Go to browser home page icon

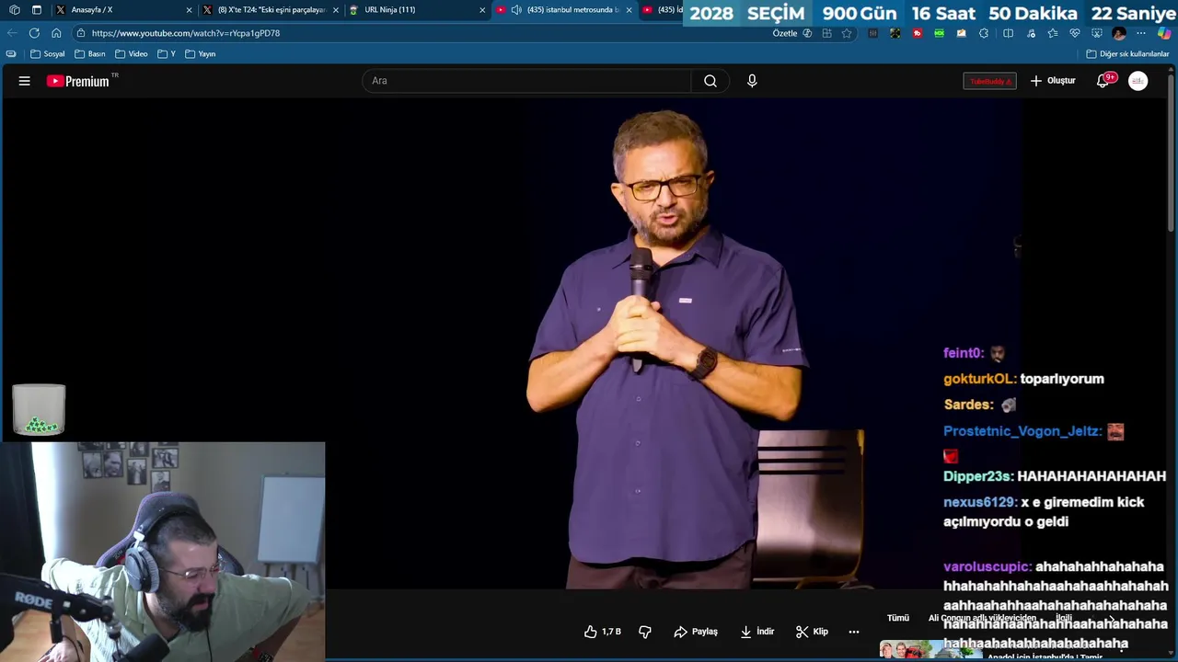click(56, 33)
